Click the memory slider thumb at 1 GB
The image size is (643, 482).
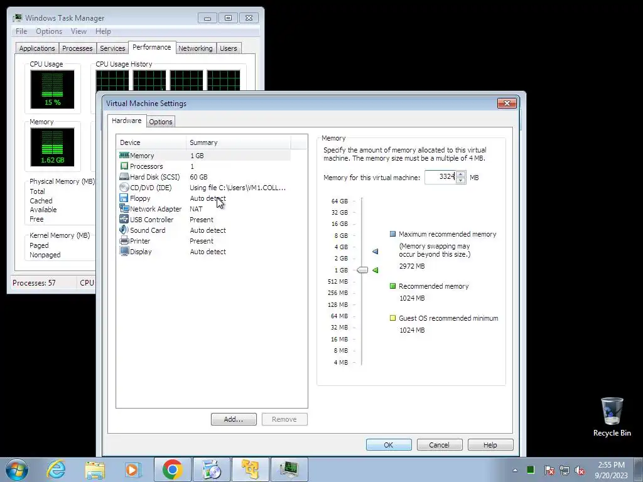[362, 270]
